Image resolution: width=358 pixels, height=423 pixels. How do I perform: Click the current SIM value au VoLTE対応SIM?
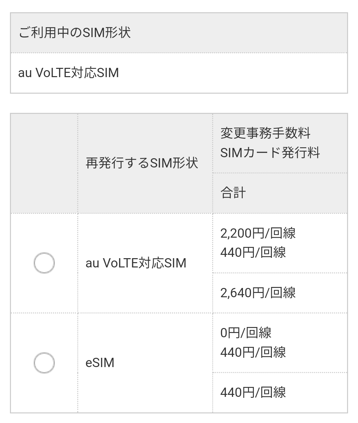pyautogui.click(x=69, y=73)
